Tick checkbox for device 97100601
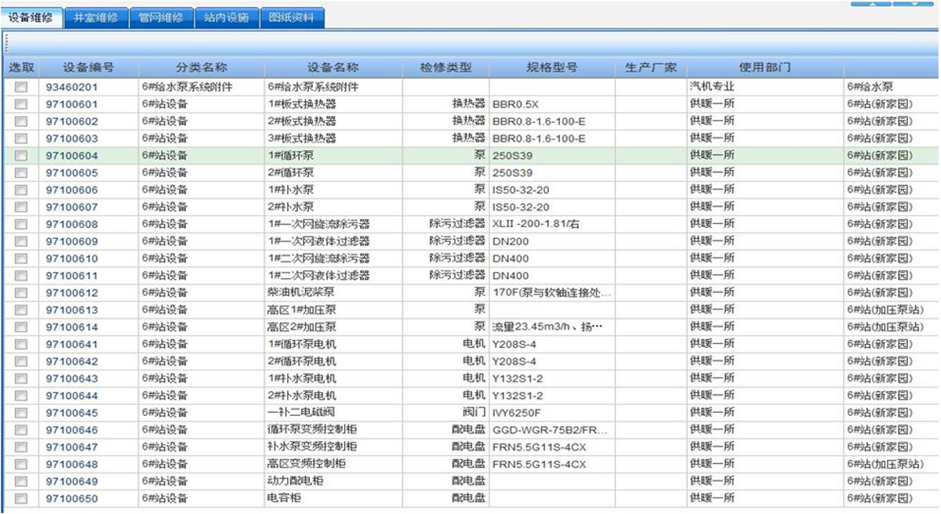The image size is (941, 514). click(x=21, y=104)
